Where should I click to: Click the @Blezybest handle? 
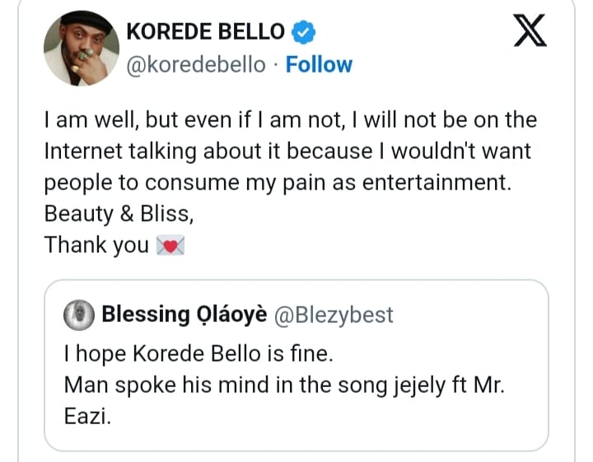(x=335, y=314)
